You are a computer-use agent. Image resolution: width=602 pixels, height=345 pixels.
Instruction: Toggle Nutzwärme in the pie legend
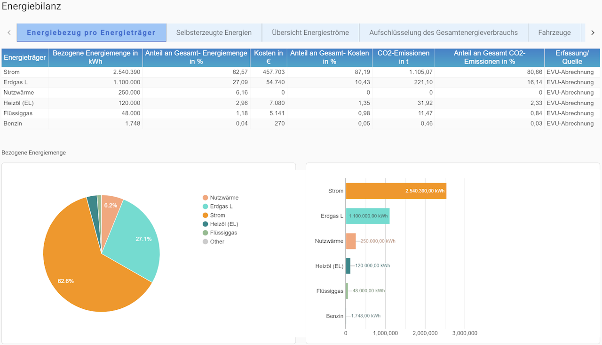[x=224, y=198]
